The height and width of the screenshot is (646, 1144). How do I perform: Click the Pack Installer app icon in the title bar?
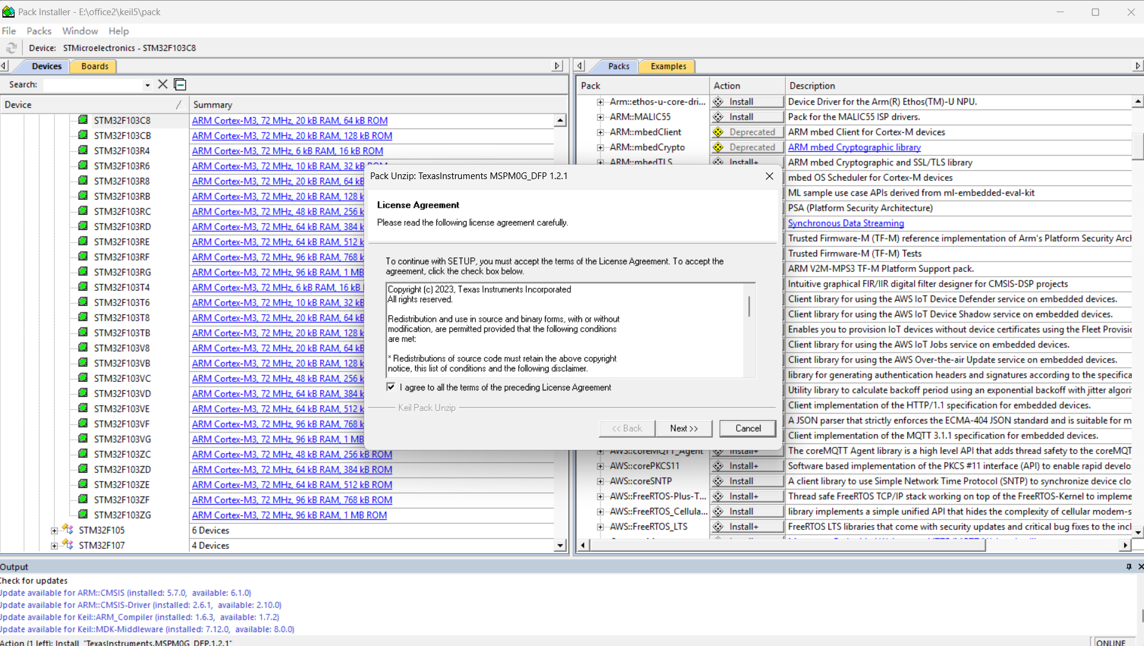coord(8,12)
